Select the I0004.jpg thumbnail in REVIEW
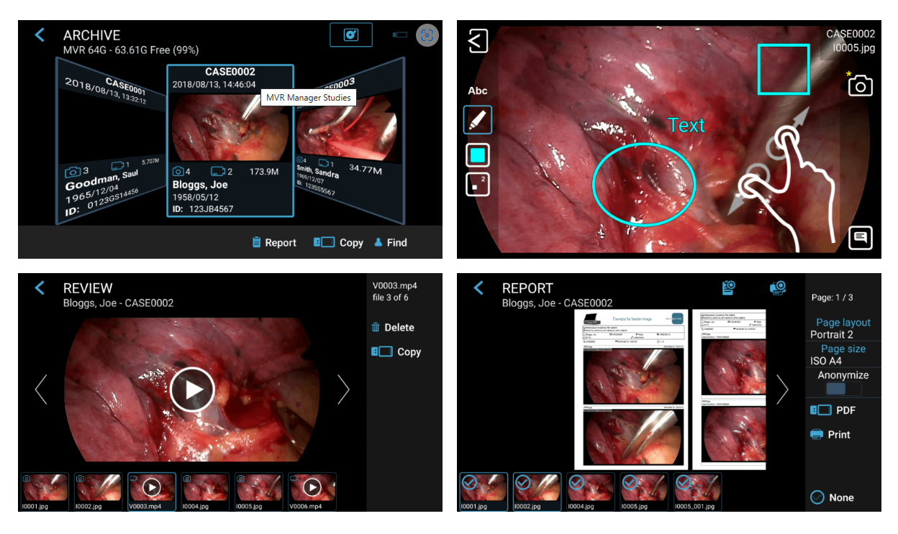This screenshot has width=898, height=534. click(x=205, y=492)
